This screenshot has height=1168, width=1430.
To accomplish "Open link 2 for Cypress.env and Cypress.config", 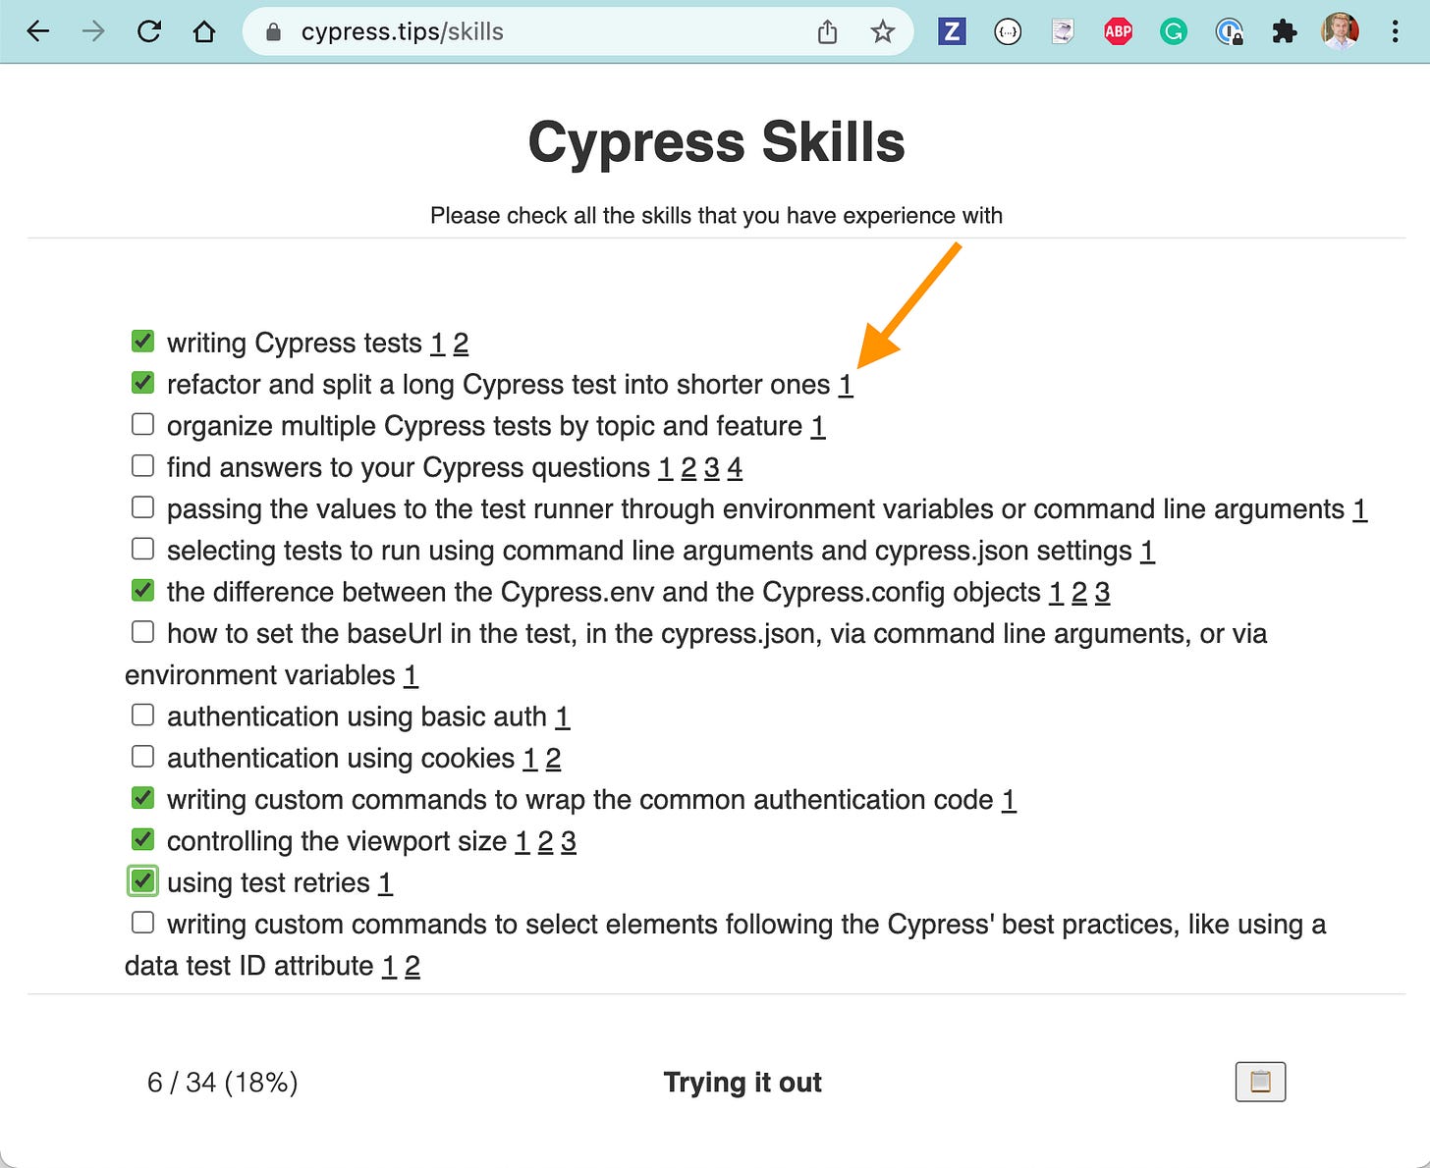I will tap(1079, 593).
